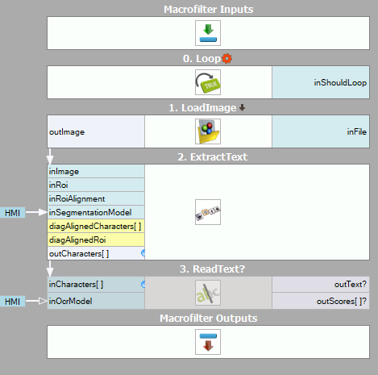Viewport: 378px width, 375px height.
Task: Select the outText? output of ReadText
Action: [321, 285]
